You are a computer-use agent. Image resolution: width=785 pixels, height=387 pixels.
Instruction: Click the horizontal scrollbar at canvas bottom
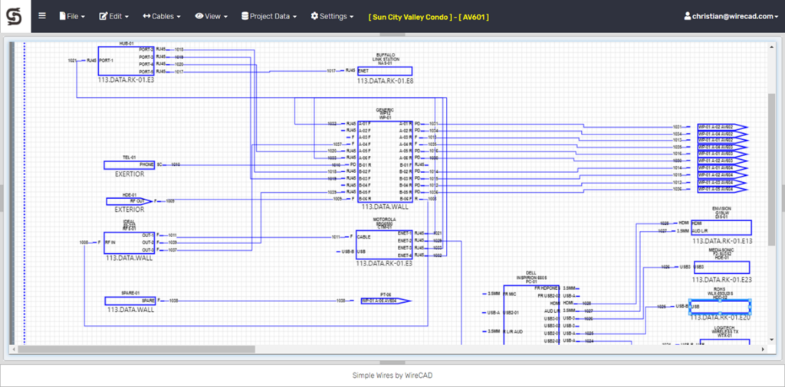pyautogui.click(x=138, y=350)
